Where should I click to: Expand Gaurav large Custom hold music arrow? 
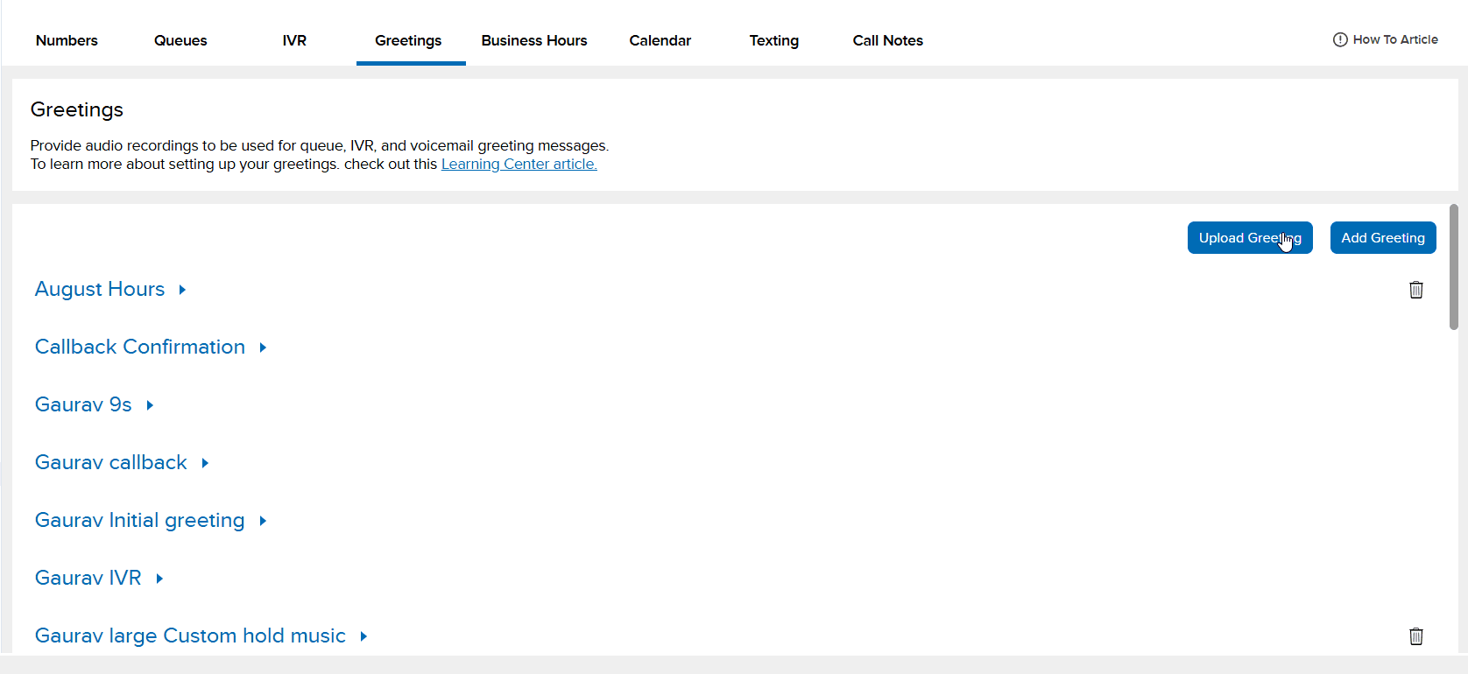point(363,636)
